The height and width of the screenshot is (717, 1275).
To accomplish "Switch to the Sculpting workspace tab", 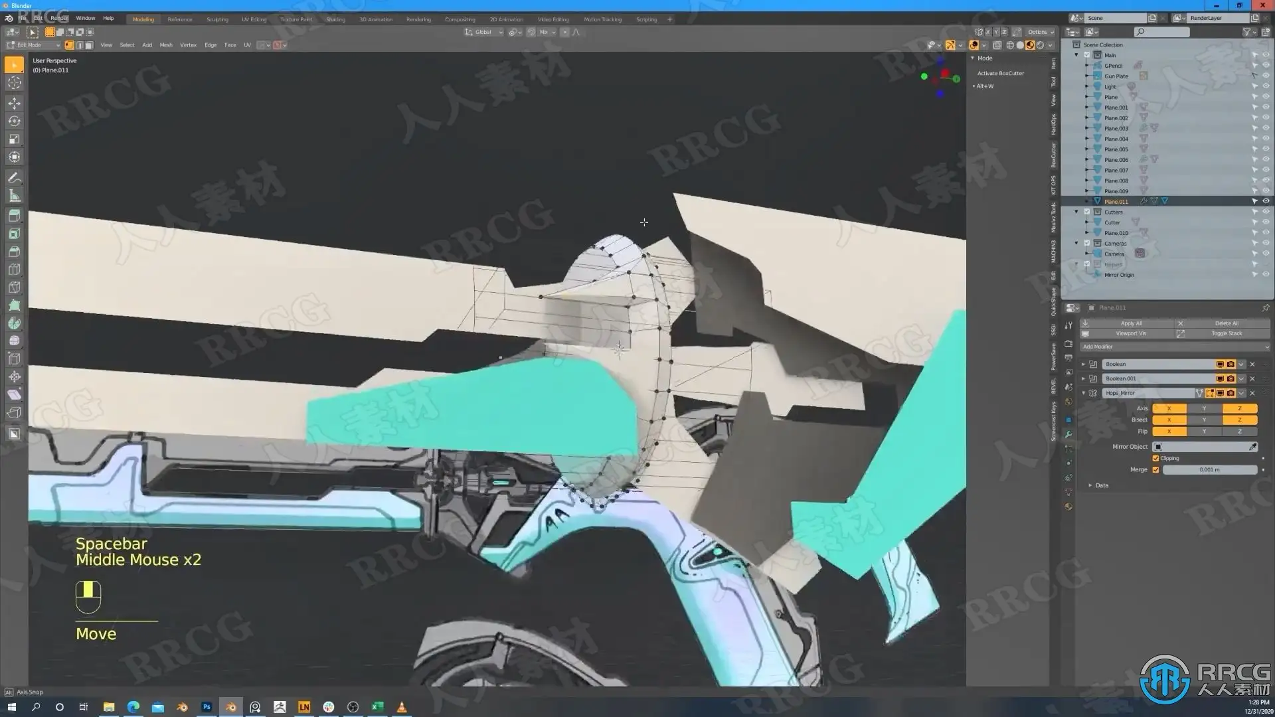I will click(x=217, y=19).
